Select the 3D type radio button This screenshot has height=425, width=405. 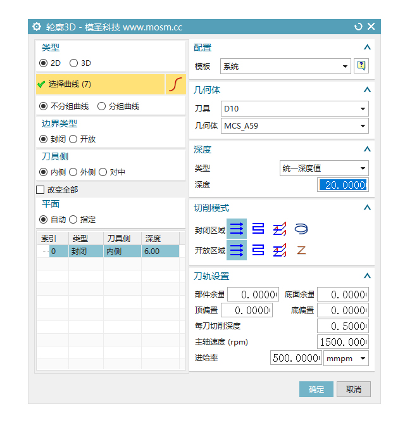pos(74,63)
